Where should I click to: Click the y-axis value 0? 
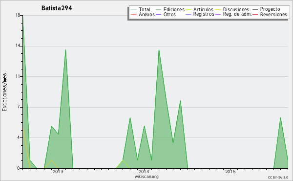(19, 168)
